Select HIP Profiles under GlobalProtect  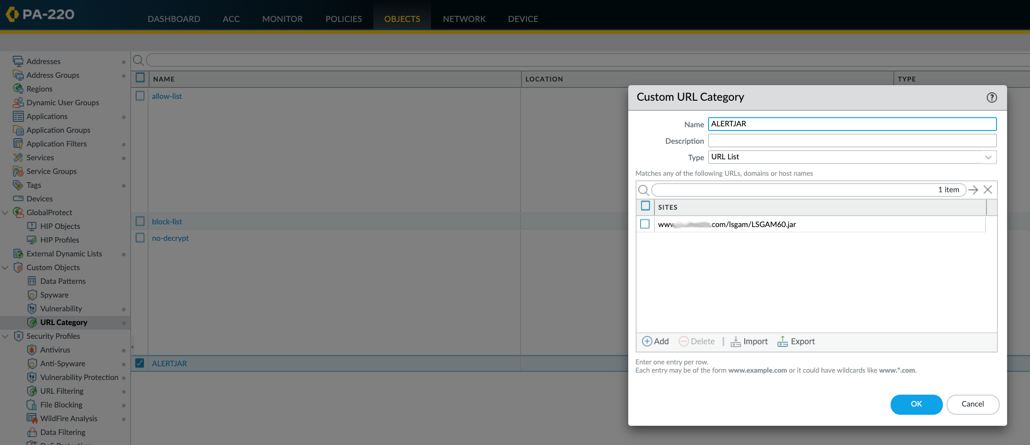[x=60, y=239]
